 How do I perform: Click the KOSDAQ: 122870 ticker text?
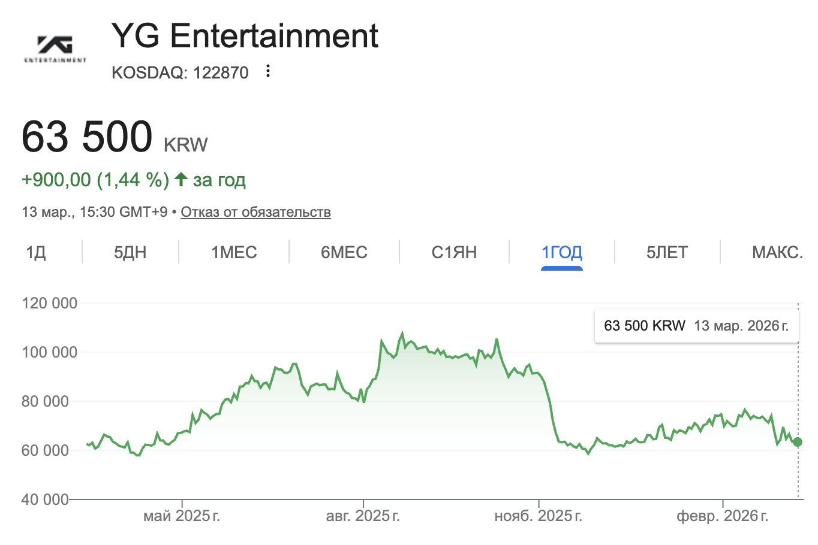180,72
